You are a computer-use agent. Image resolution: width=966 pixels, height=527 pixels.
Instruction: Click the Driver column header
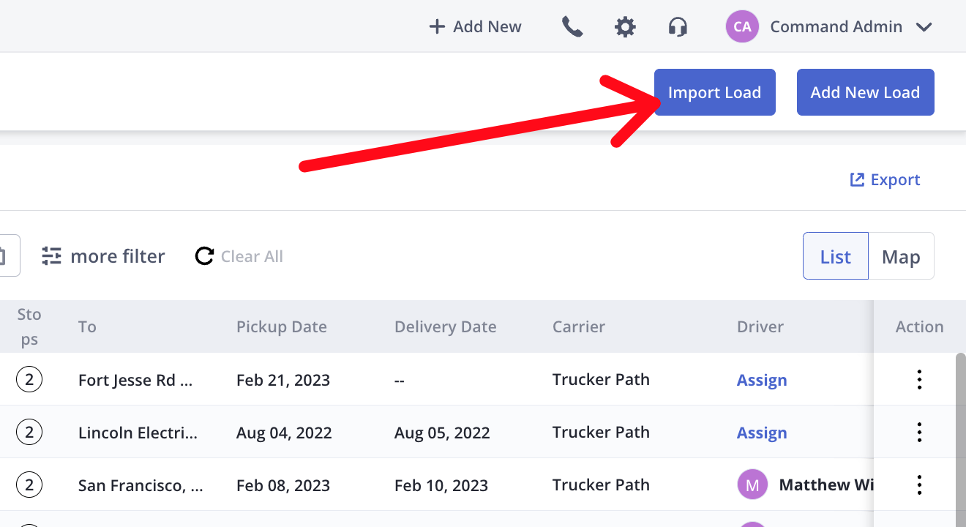760,326
